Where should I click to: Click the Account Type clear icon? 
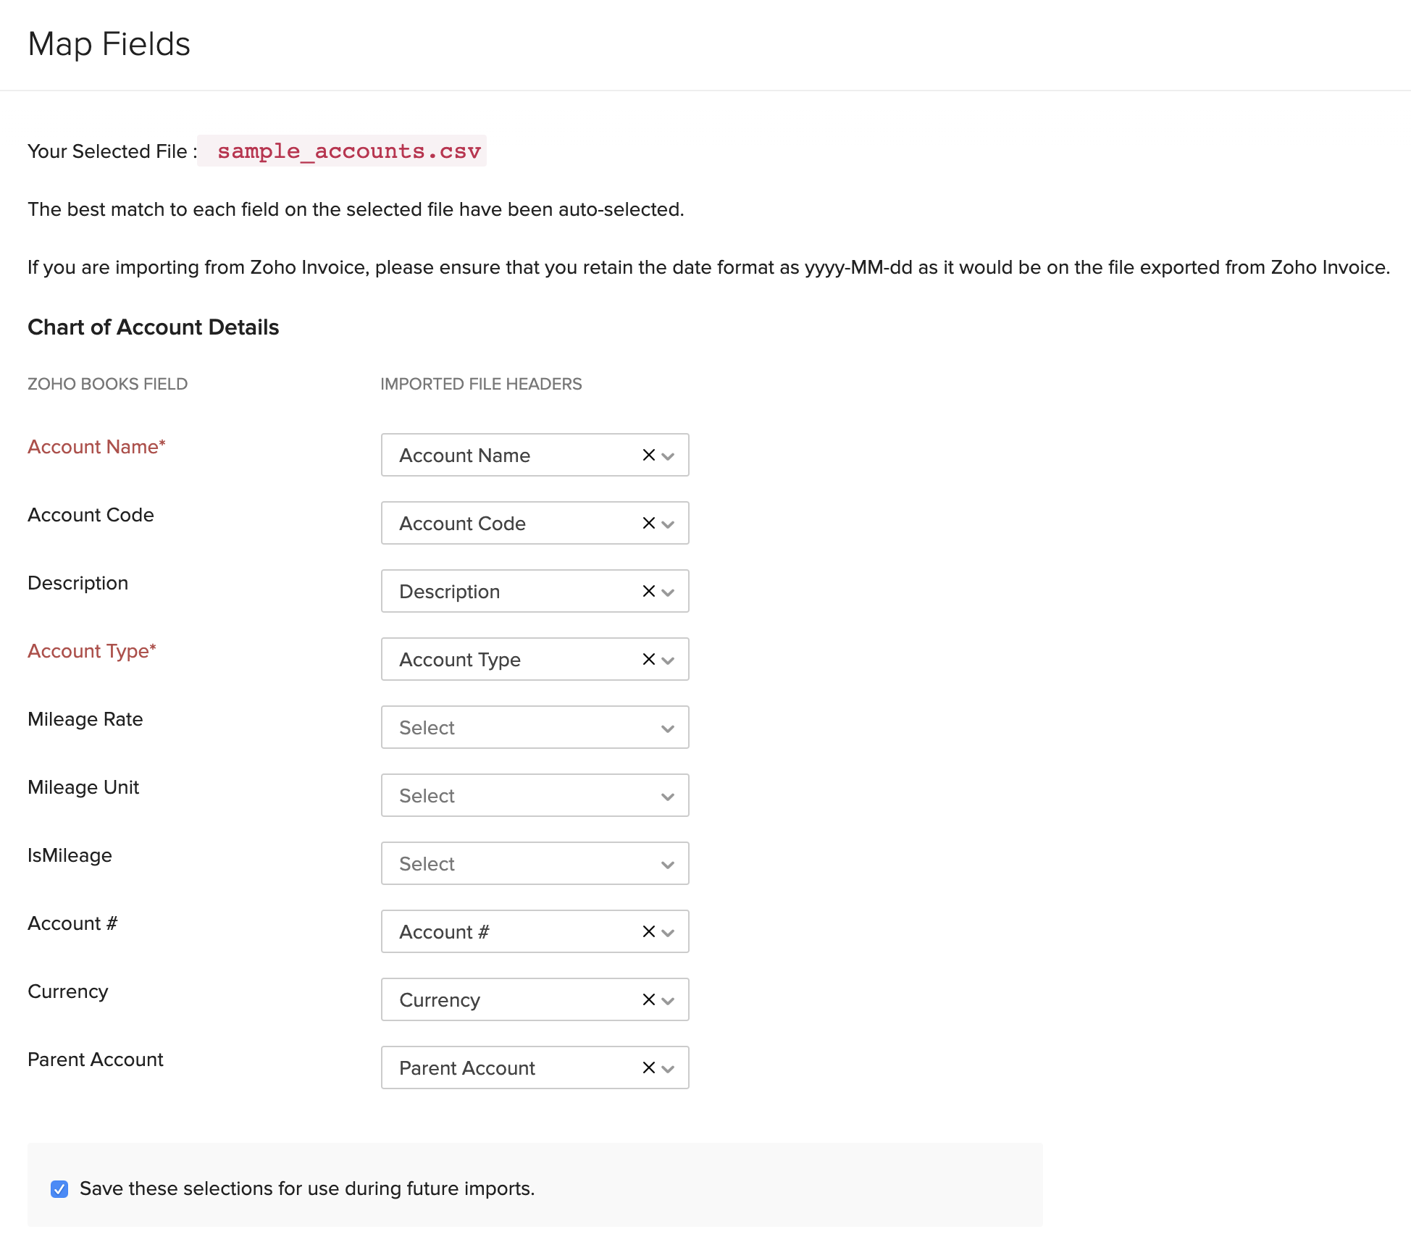(x=647, y=659)
